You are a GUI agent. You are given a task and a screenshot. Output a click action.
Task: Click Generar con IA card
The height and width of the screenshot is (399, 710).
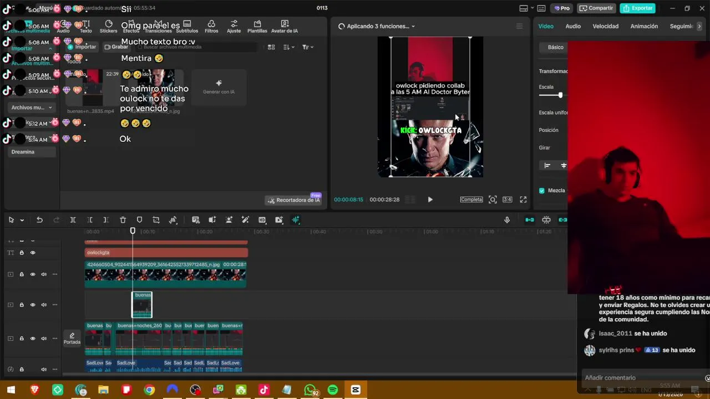pyautogui.click(x=219, y=88)
